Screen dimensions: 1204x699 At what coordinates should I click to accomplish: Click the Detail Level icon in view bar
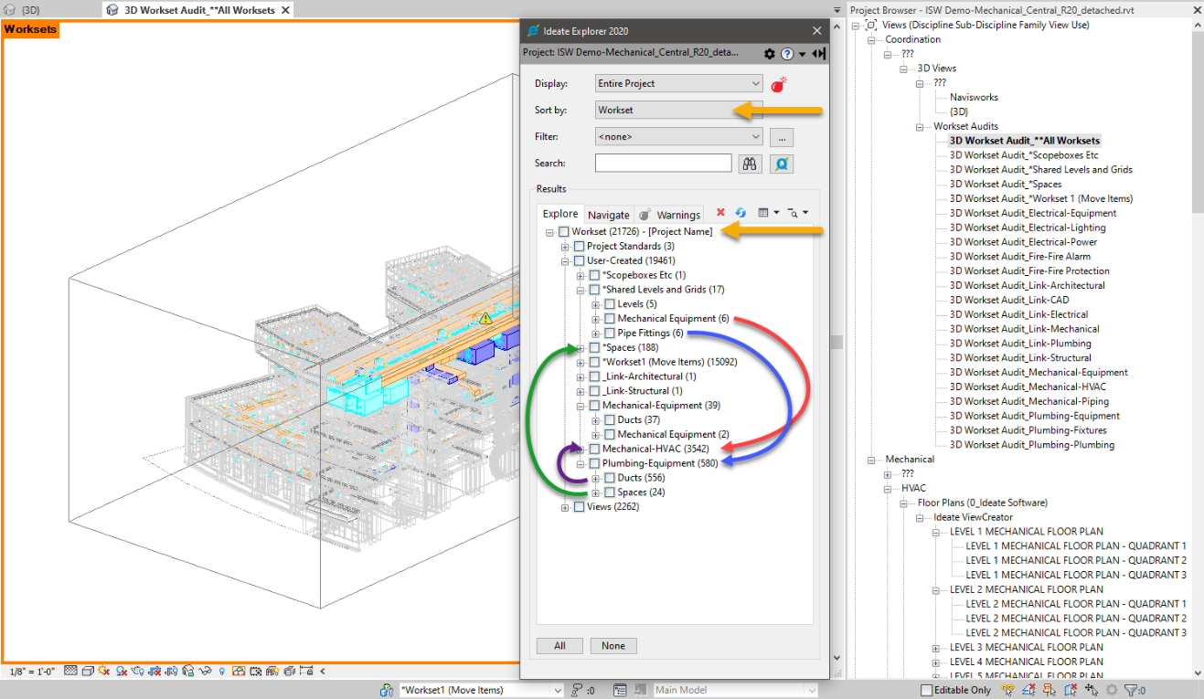pyautogui.click(x=70, y=671)
